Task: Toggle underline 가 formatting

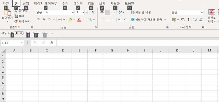Action: point(49,20)
